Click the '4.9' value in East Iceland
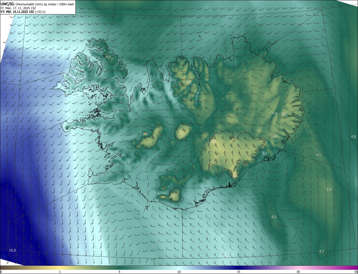This screenshot has height=274, width=358. pos(275,113)
